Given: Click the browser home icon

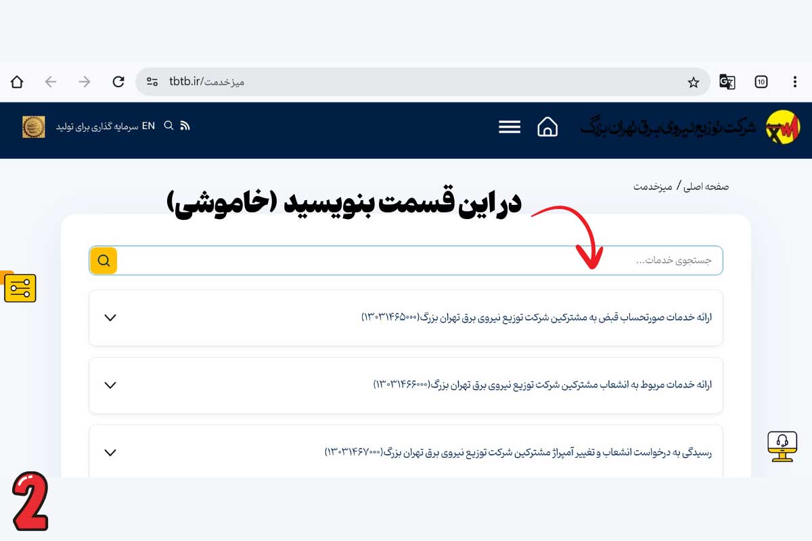Looking at the screenshot, I should 17,82.
